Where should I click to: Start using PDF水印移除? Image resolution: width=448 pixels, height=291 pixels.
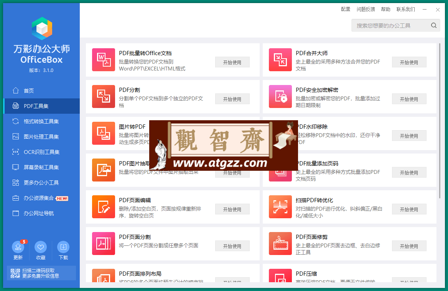click(x=409, y=136)
